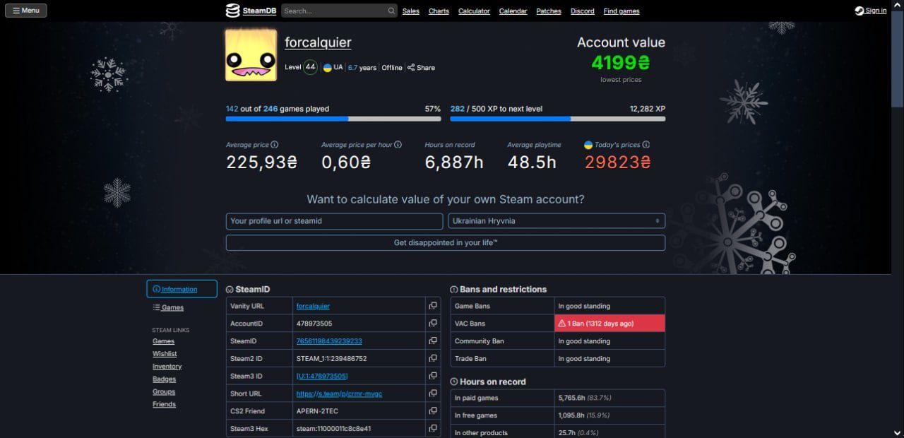Open the Calculator page
The height and width of the screenshot is (438, 904).
[x=474, y=11]
